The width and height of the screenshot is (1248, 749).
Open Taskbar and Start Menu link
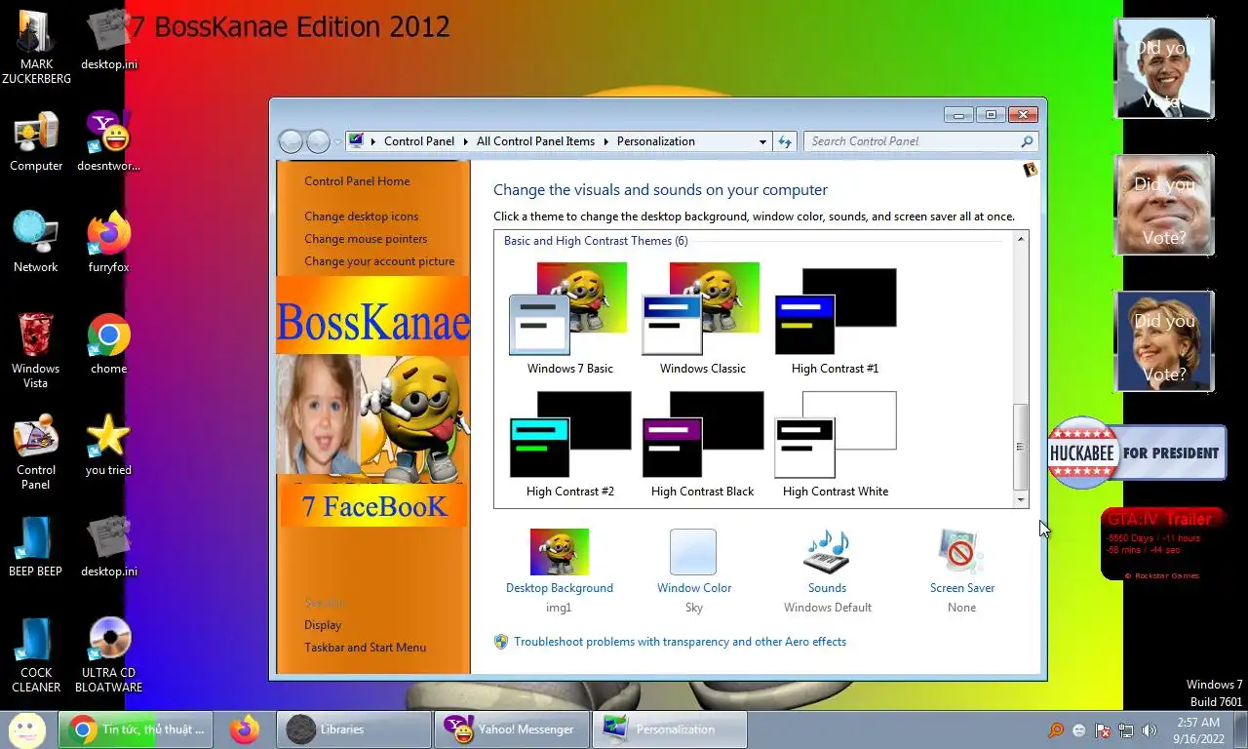(x=365, y=648)
